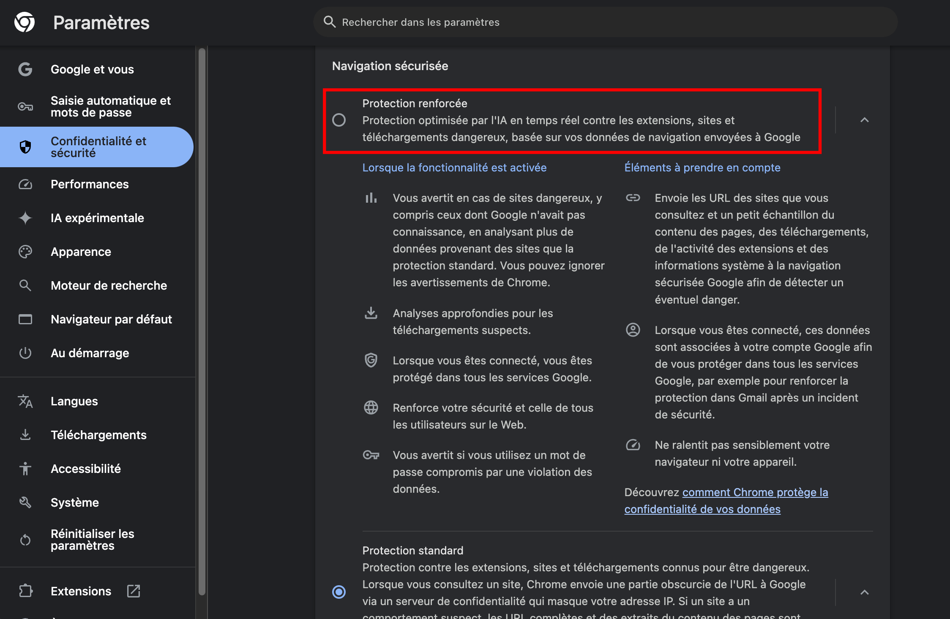
Task: Open the Langues settings section
Action: pyautogui.click(x=74, y=401)
